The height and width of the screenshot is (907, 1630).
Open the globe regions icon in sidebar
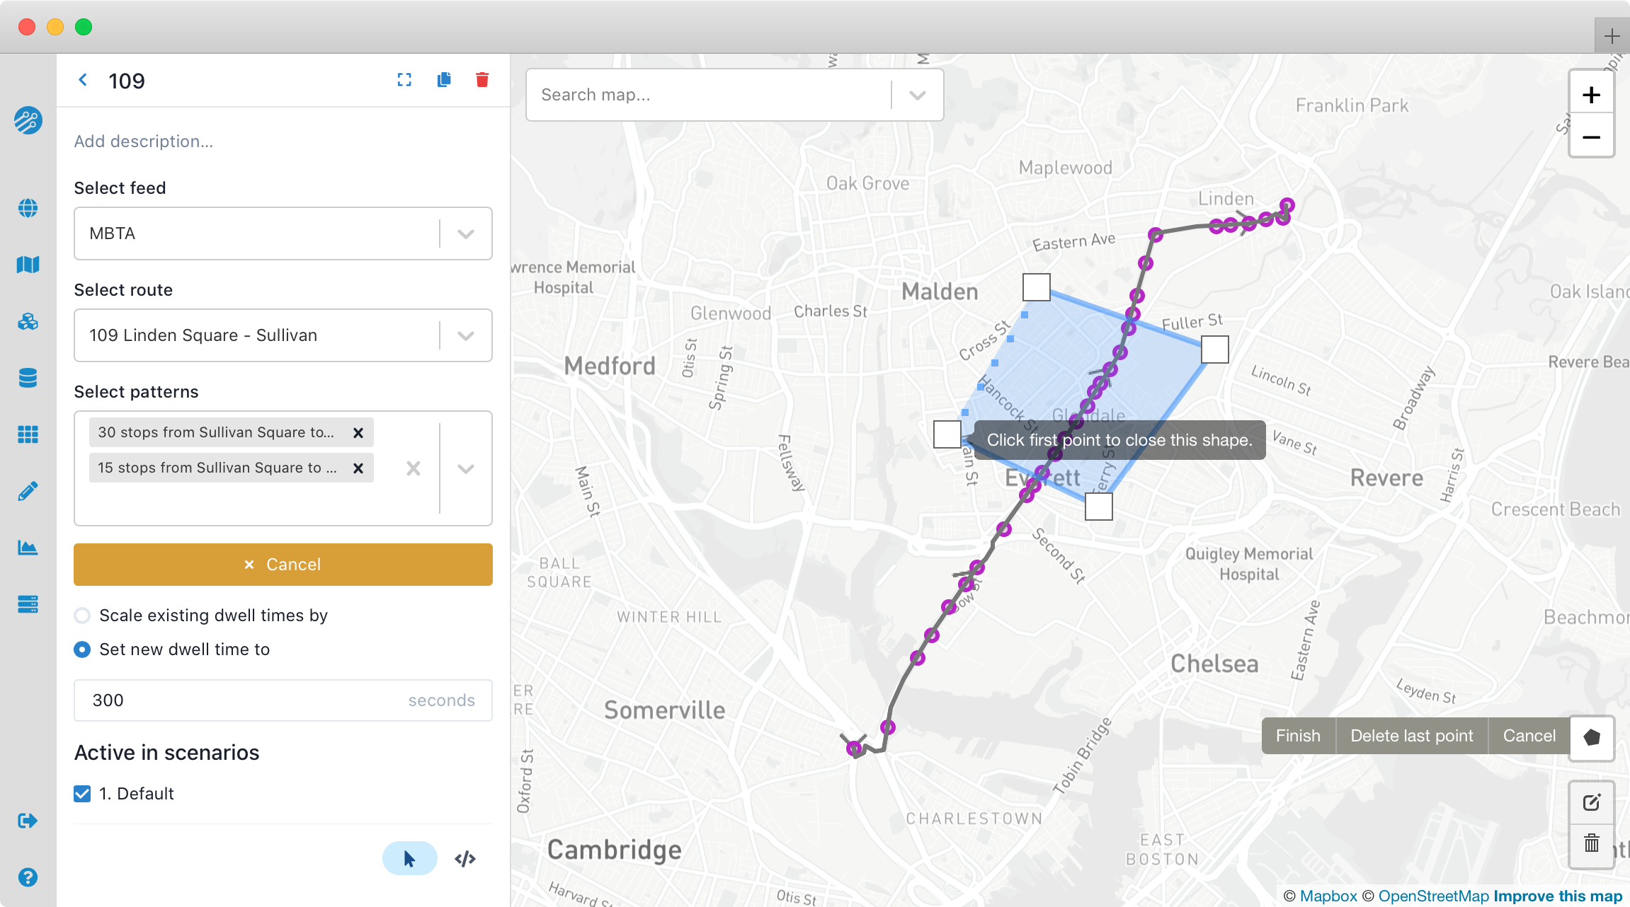28,208
